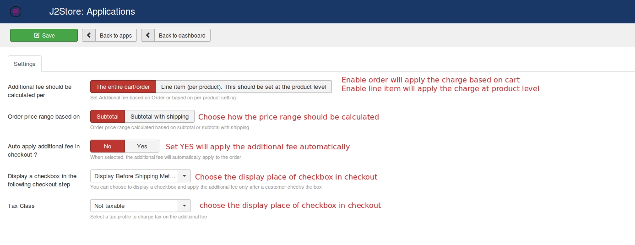
Task: Click the left chevron beside Back to apps
Action: [x=89, y=35]
